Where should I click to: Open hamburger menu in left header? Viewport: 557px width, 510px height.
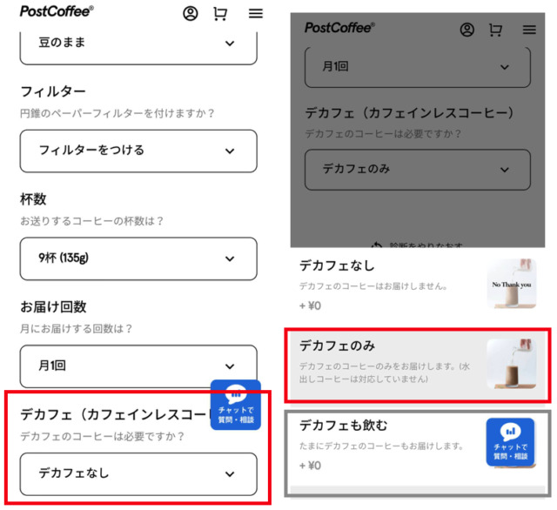point(255,14)
